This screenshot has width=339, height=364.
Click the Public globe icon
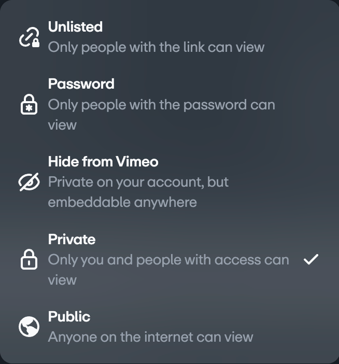(29, 327)
